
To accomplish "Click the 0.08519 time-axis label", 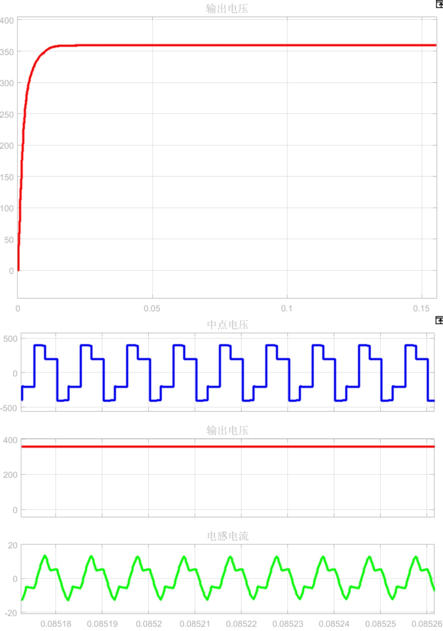I will pyautogui.click(x=102, y=624).
